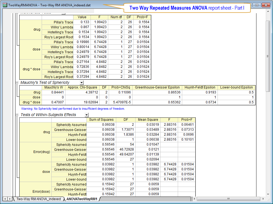The height and width of the screenshot is (204, 273).
Task: Click the Greenhouse-Geisser epsilon value 0.86536
Action: 174,92
